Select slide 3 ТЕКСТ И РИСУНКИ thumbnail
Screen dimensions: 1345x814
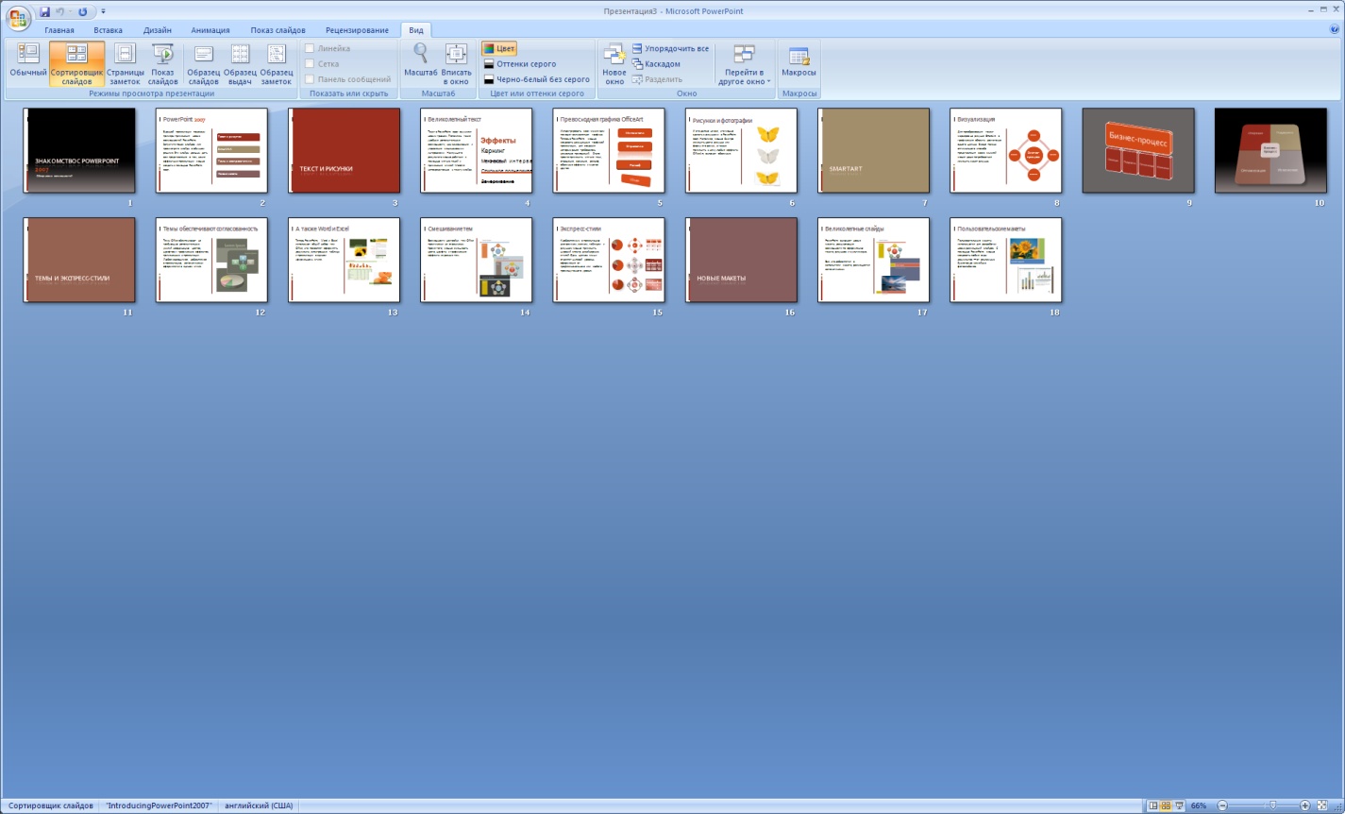[x=344, y=150]
